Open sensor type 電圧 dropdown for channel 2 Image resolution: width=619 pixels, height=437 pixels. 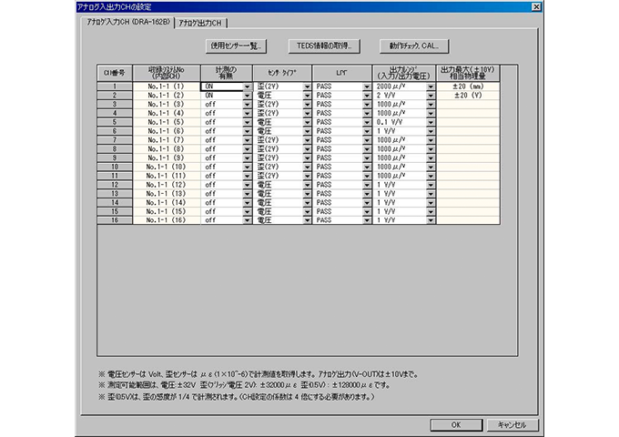click(x=307, y=96)
